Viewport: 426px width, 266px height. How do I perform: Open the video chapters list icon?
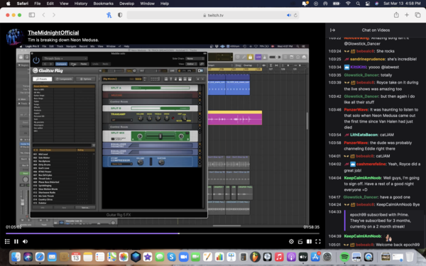[7, 241]
